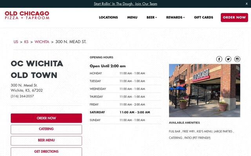The image size is (251, 156).
Task: Click the large red Order Now button
Action: [x=46, y=118]
